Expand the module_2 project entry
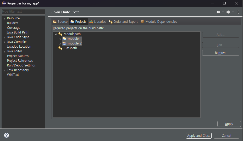The width and height of the screenshot is (243, 141). coord(60,43)
